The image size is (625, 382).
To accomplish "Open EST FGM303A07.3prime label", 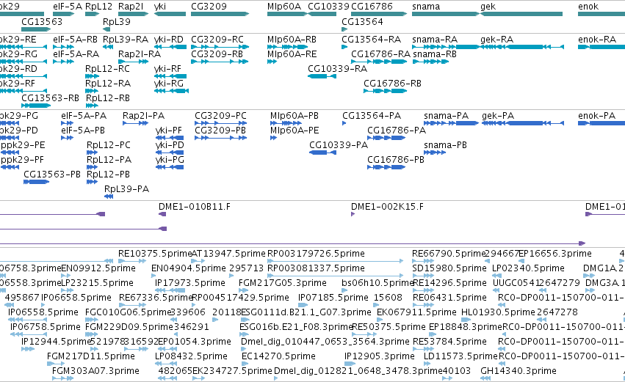I will tap(95, 371).
